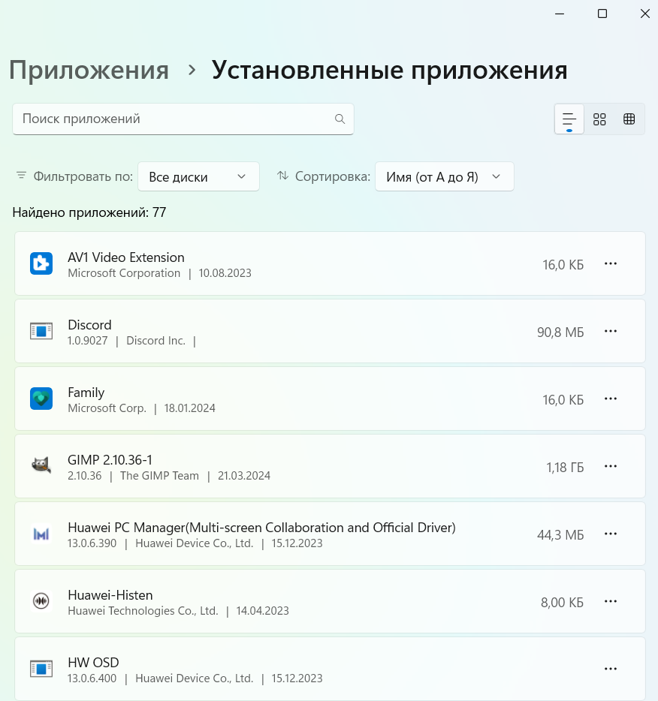
Task: Select the Huawei-Histen name
Action: pos(110,595)
